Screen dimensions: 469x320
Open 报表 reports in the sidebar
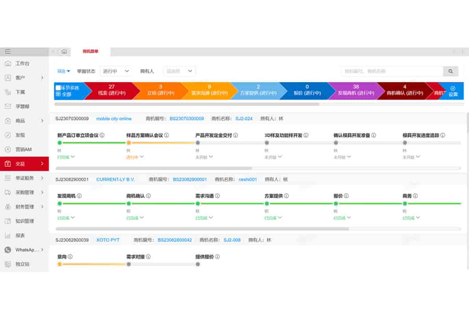(20, 236)
